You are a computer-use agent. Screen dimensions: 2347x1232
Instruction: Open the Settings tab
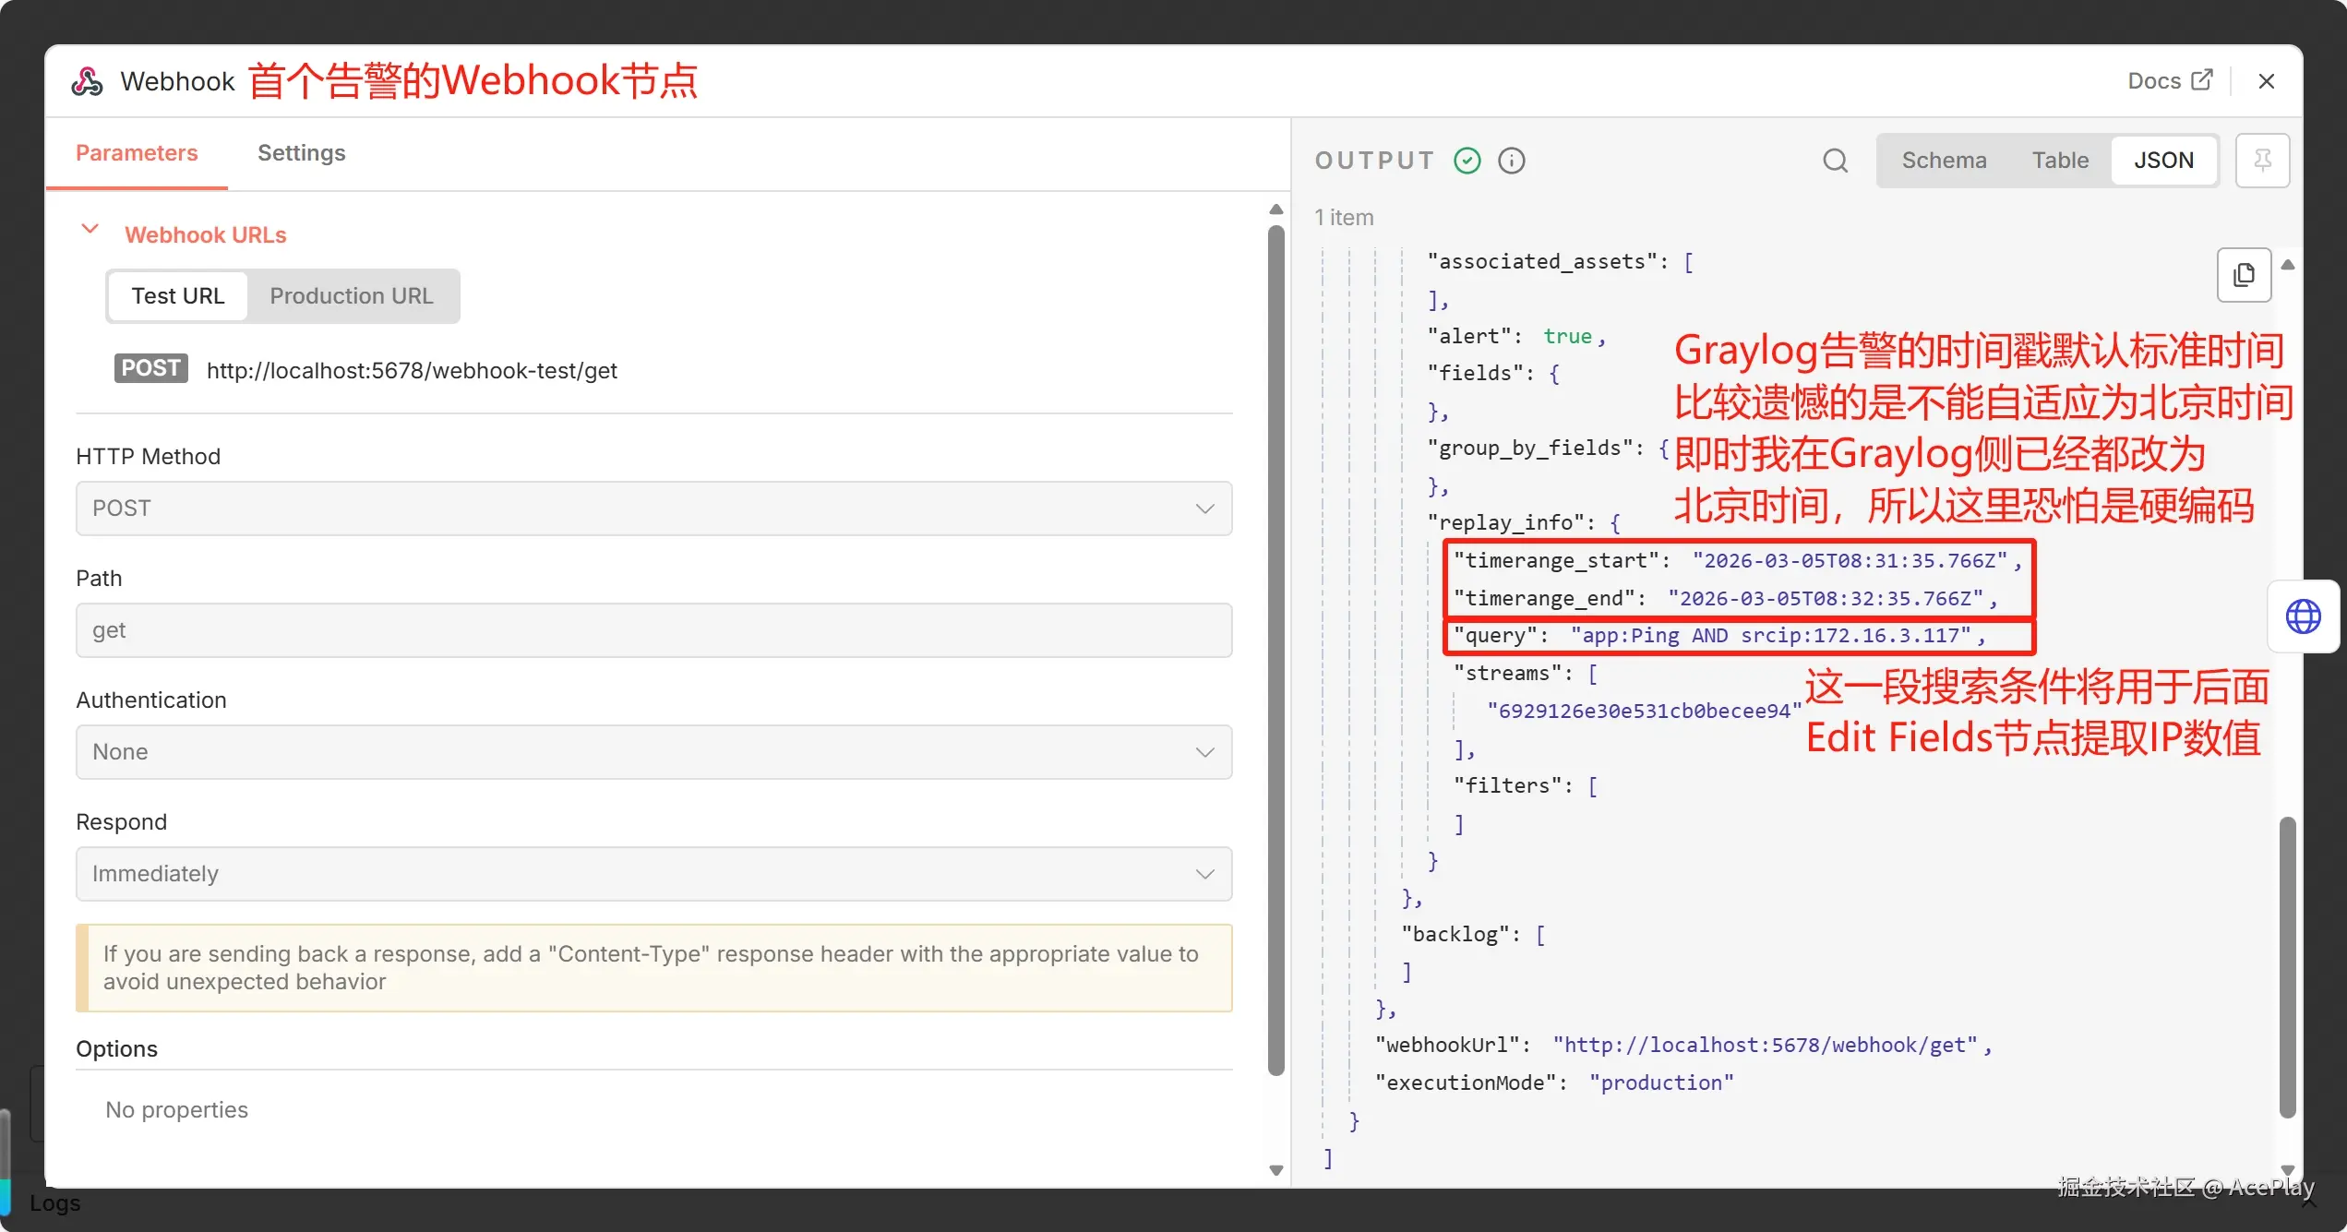coord(301,153)
